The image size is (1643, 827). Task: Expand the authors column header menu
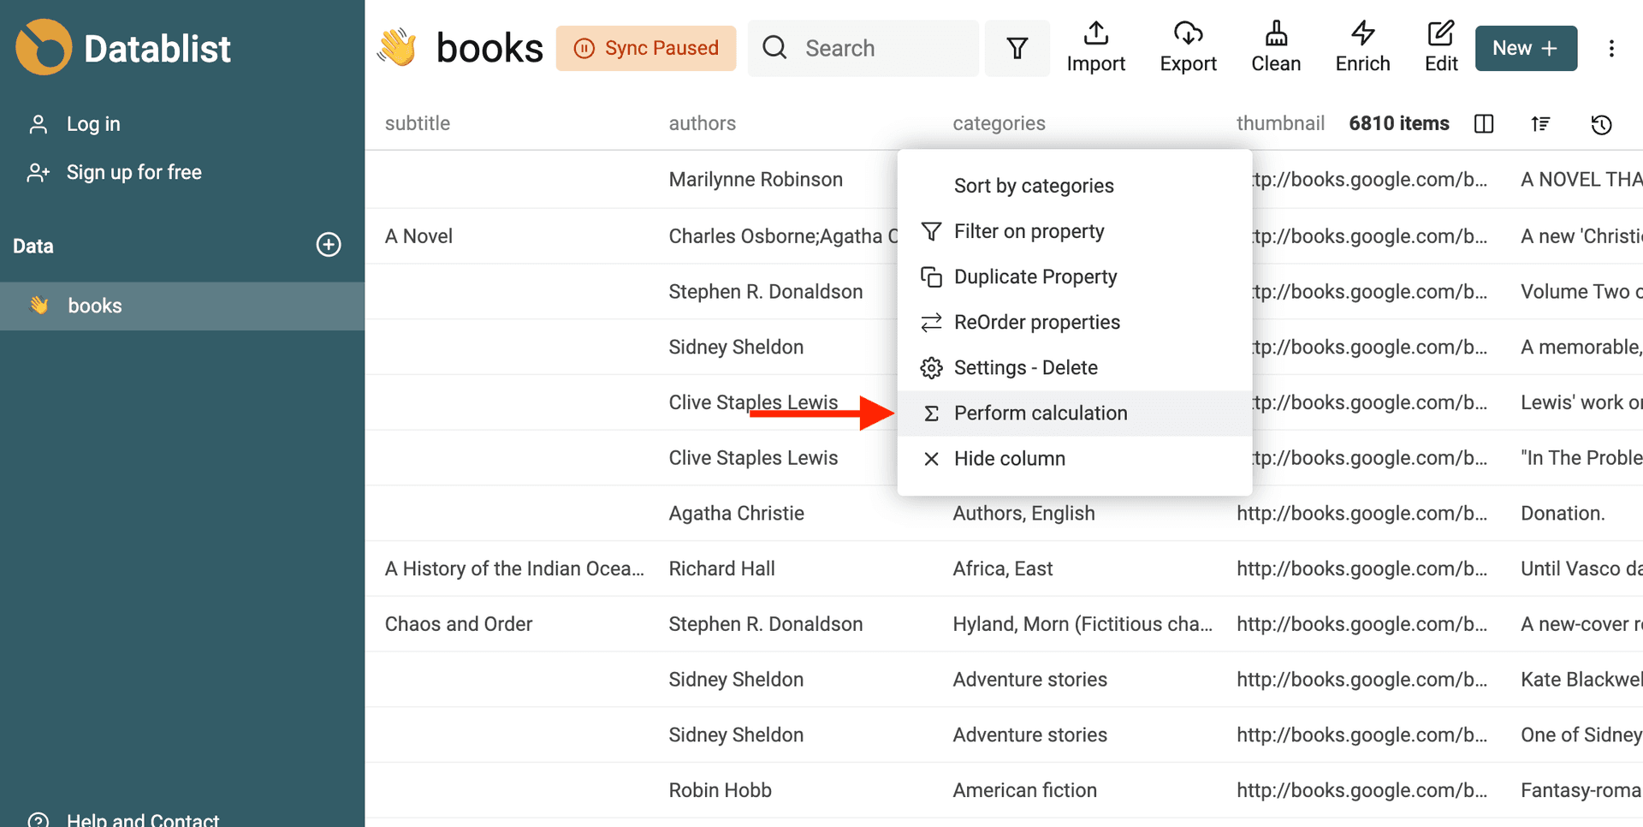tap(702, 123)
